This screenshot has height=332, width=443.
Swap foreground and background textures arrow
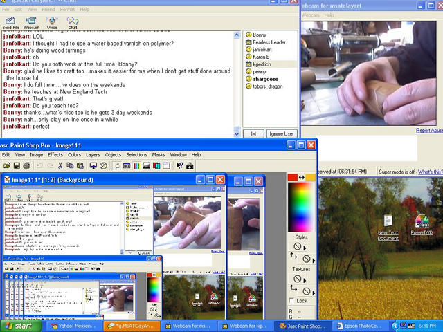(293, 288)
